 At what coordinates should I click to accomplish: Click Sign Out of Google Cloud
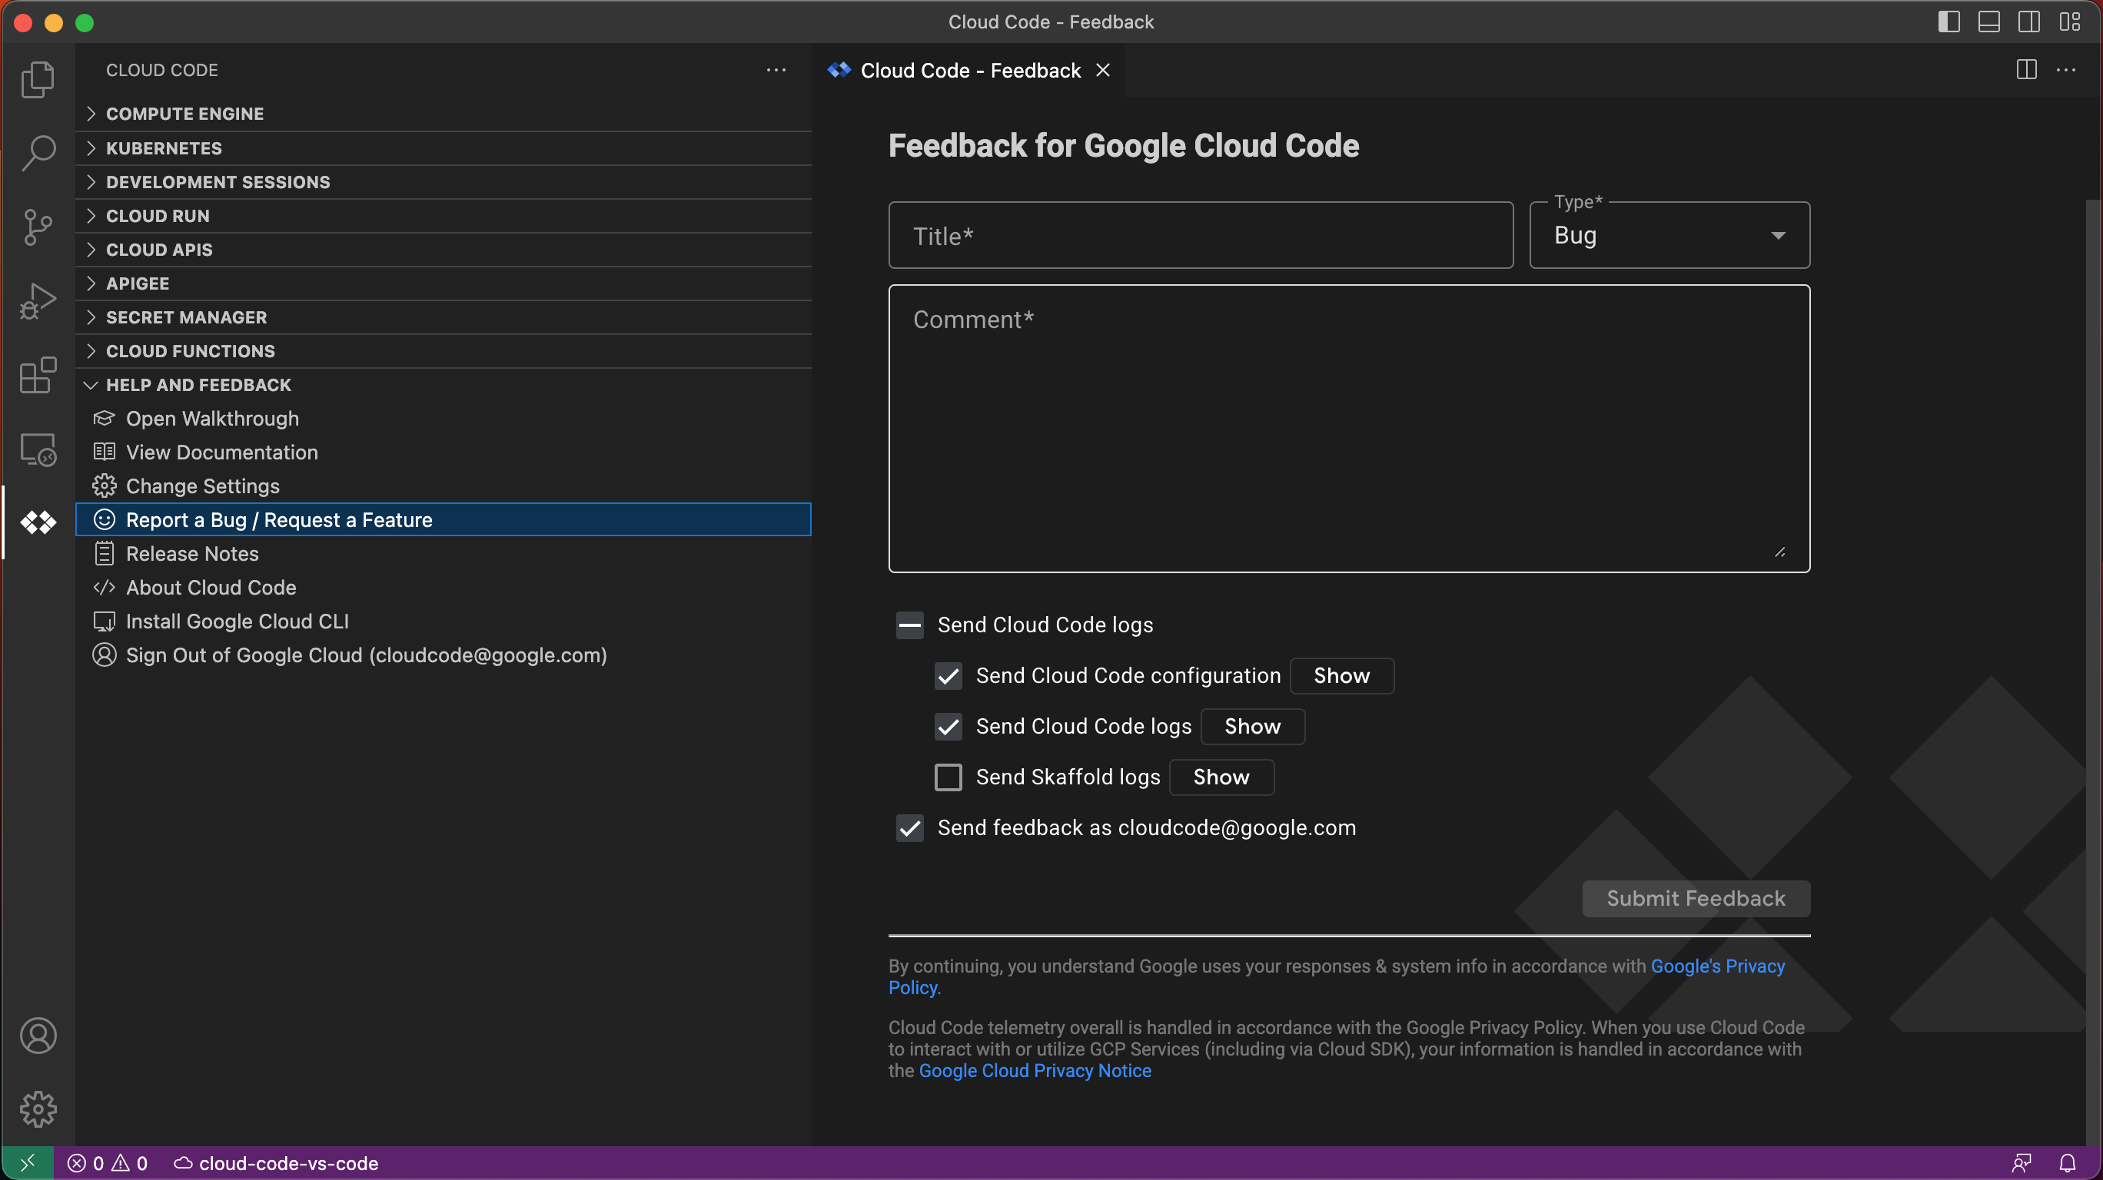pyautogui.click(x=444, y=655)
